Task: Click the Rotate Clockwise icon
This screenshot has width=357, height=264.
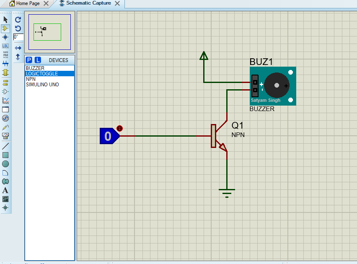Action: click(18, 19)
